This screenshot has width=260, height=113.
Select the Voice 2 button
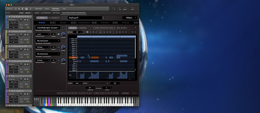pyautogui.click(x=83, y=28)
